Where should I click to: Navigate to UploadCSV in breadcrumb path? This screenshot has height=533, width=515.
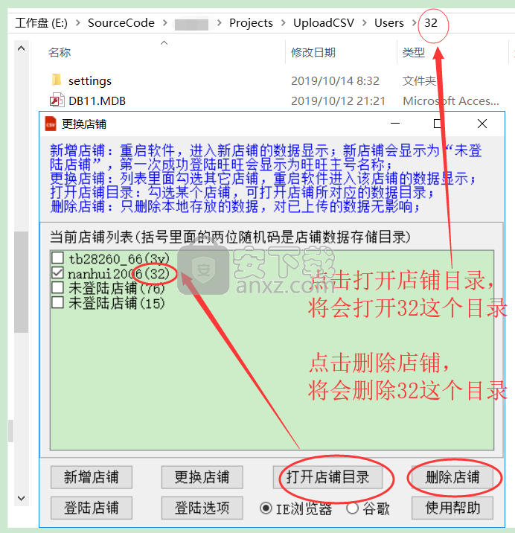(324, 23)
